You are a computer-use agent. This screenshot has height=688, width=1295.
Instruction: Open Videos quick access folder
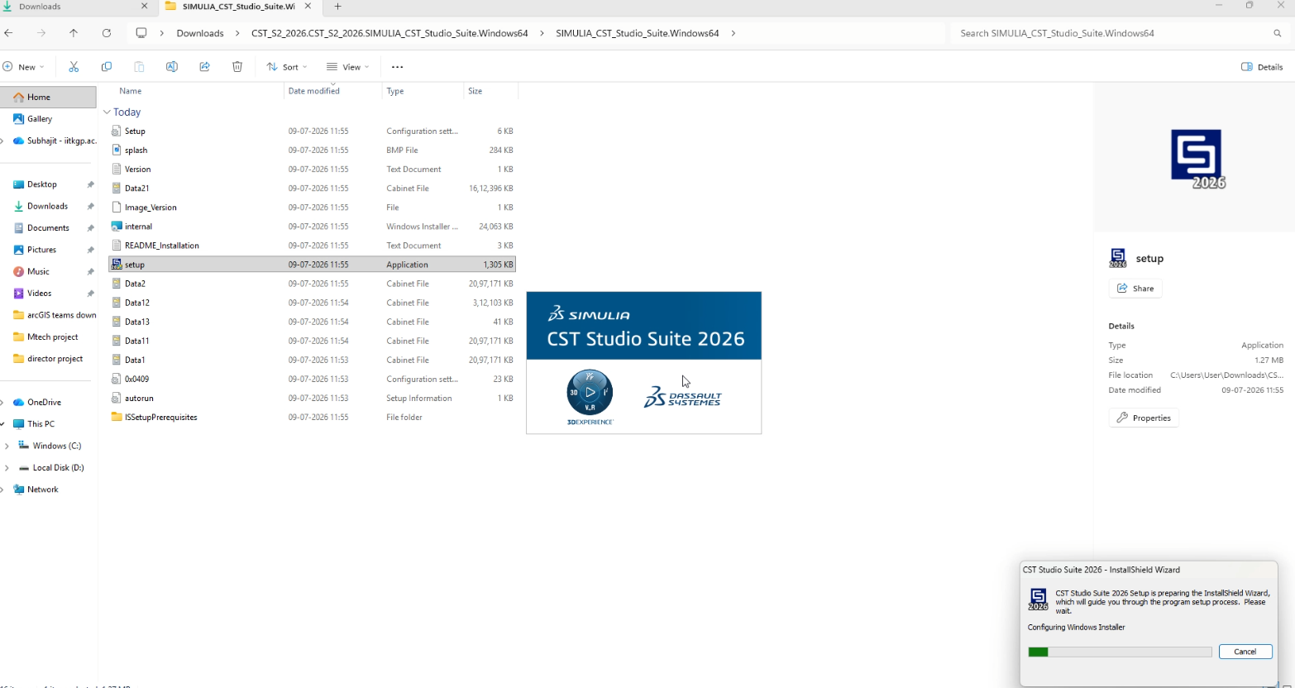pyautogui.click(x=39, y=294)
